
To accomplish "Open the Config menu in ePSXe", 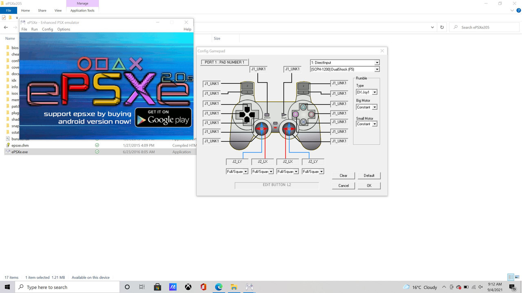I will (x=47, y=29).
